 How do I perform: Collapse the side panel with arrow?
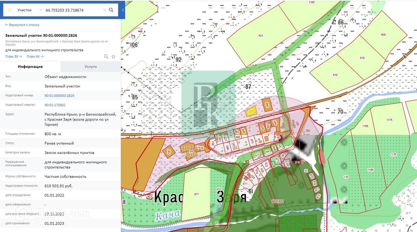pos(123,10)
